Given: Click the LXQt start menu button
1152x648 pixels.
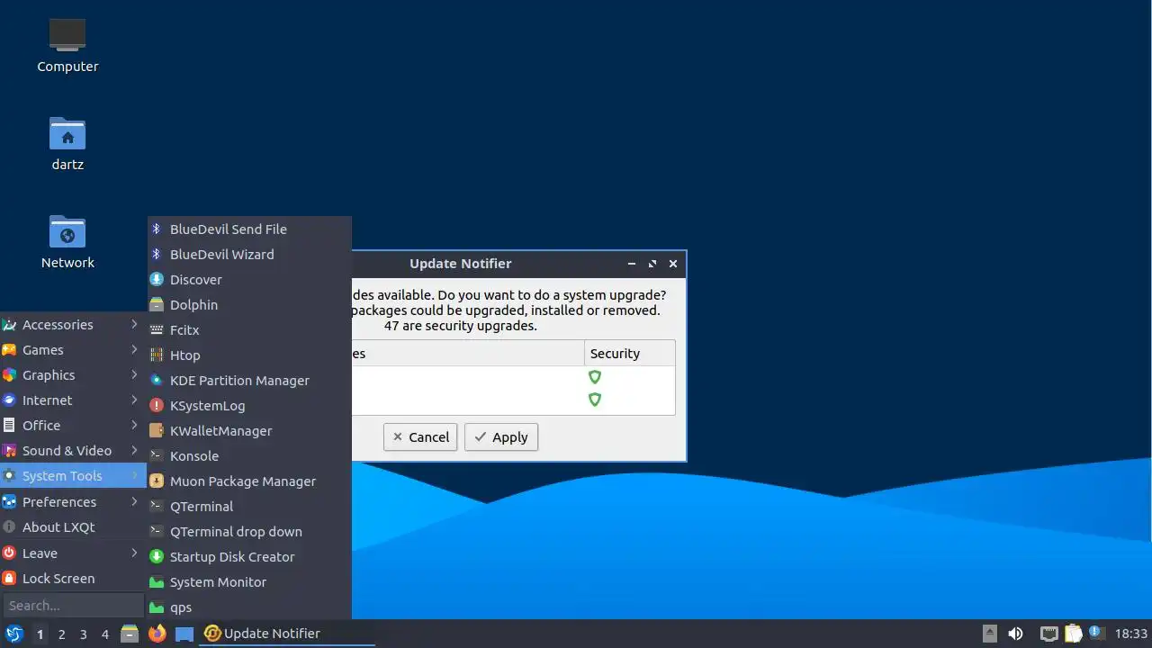Looking at the screenshot, I should click(14, 634).
